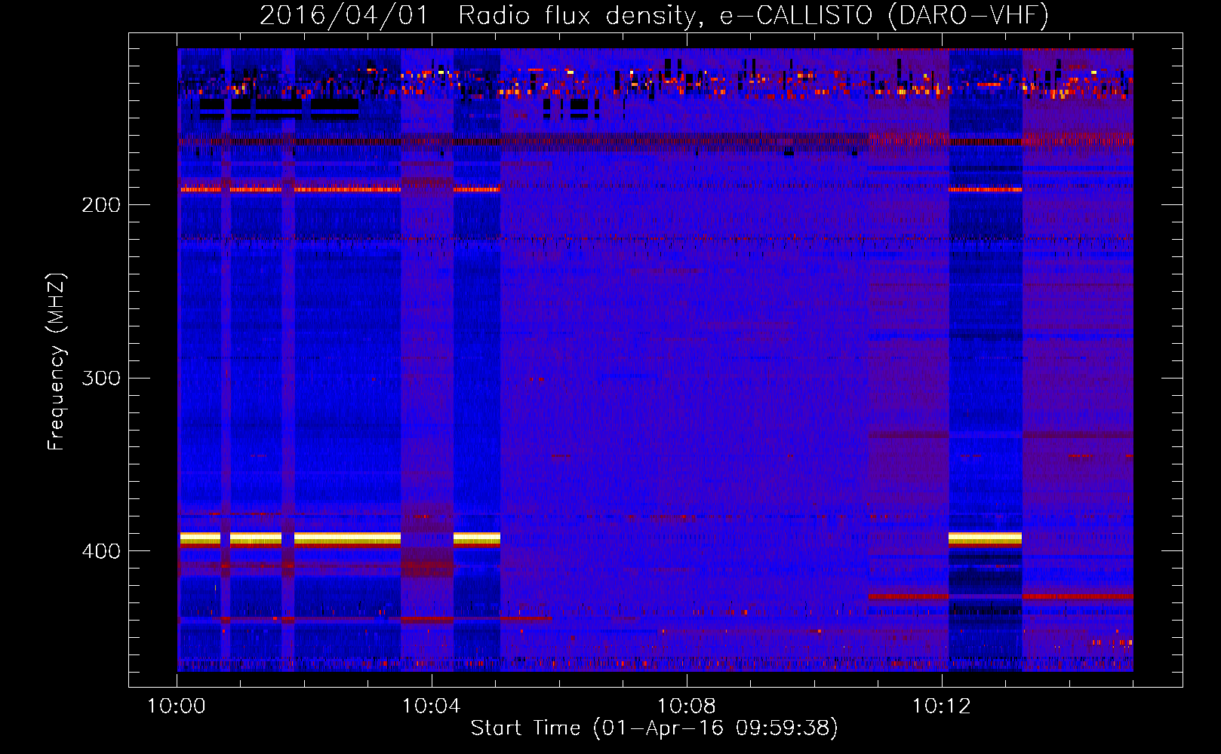
Task: Click the 'e-CALLISTO (DARO-VHF)' text in title
Action: coord(884,16)
